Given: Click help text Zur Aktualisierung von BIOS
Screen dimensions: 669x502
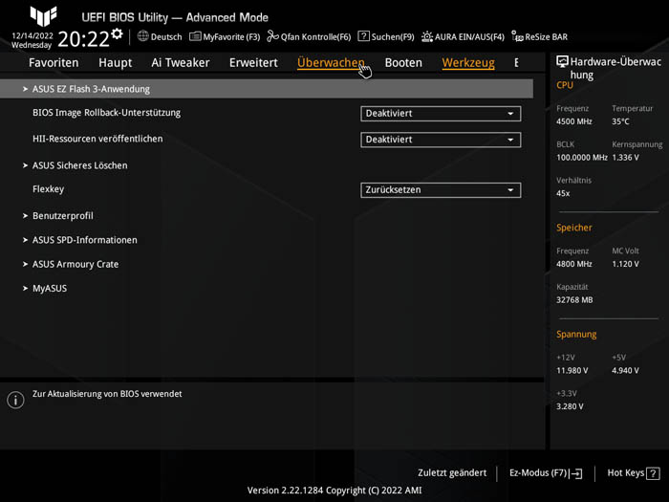Looking at the screenshot, I should 107,394.
